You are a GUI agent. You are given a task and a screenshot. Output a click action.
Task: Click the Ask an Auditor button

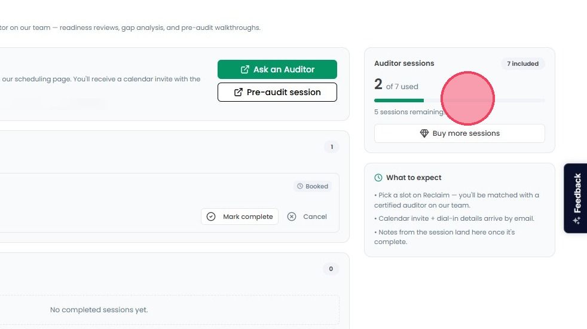click(277, 69)
